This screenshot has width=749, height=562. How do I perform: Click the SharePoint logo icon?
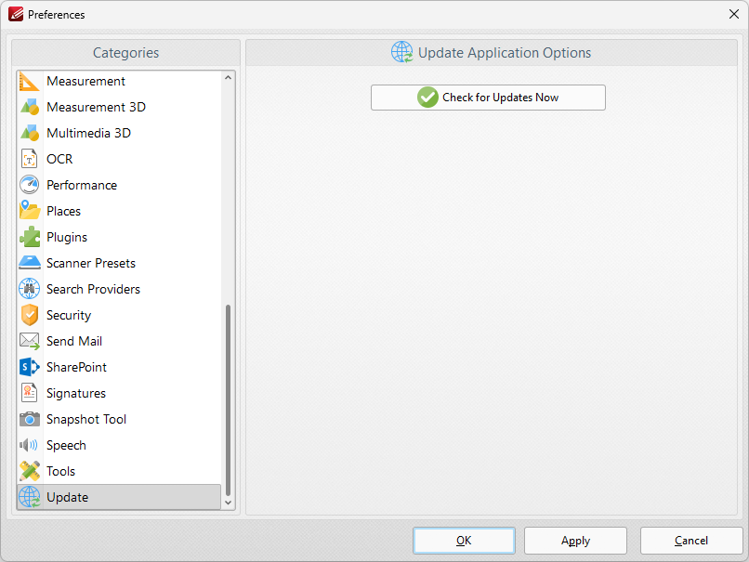29,367
